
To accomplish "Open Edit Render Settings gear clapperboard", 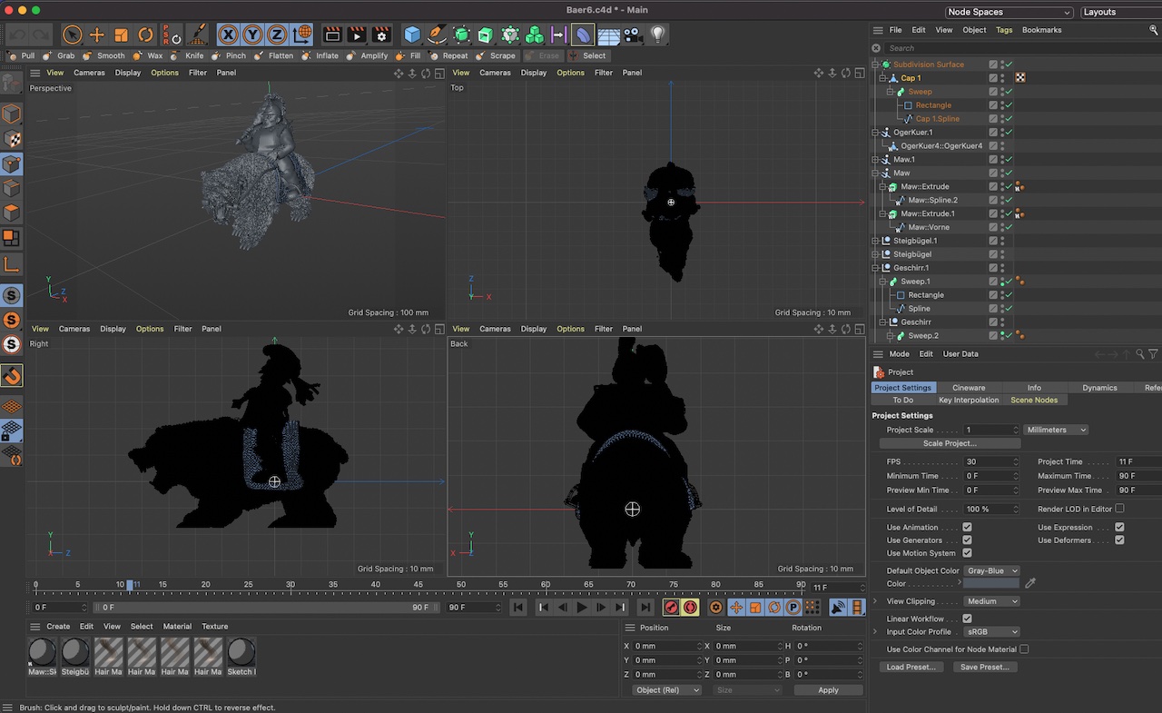I will tap(381, 35).
